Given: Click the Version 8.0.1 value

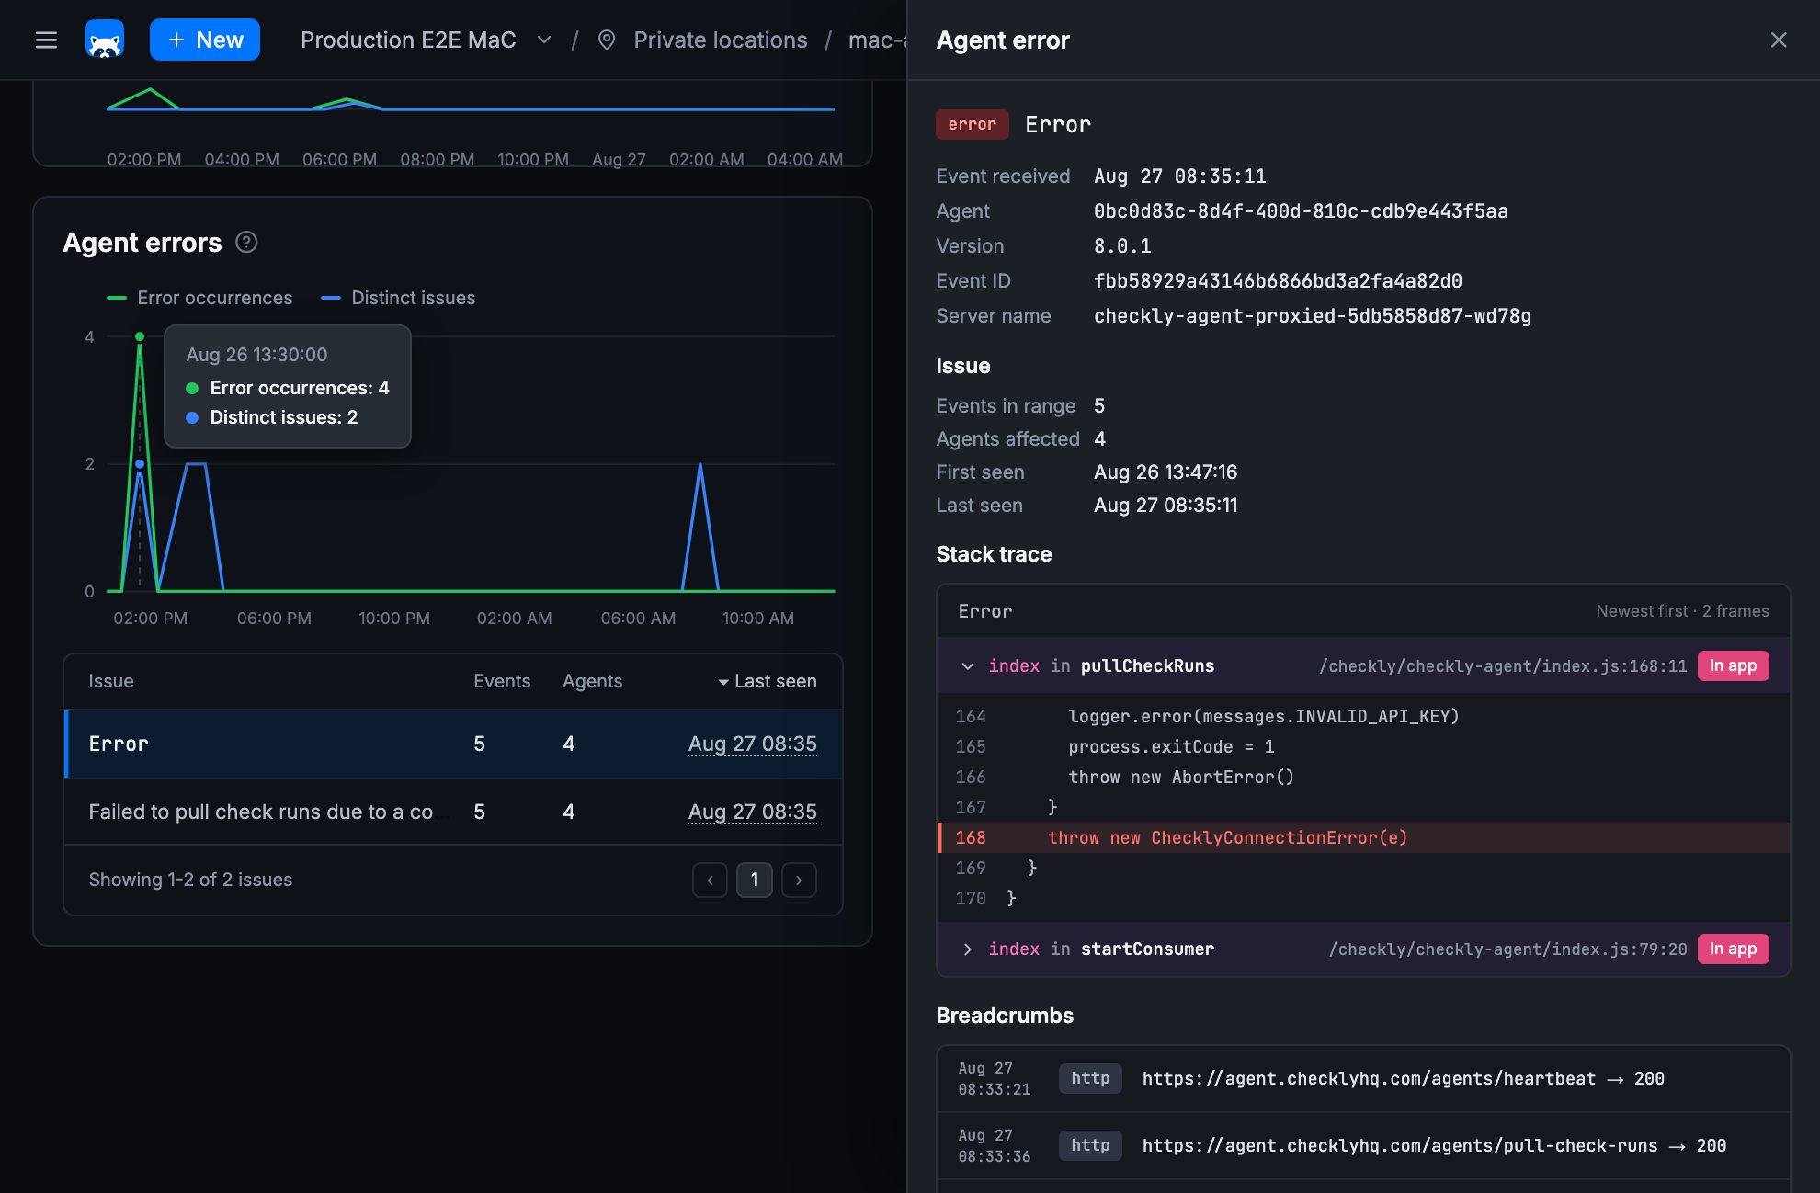Looking at the screenshot, I should click(x=1122, y=246).
